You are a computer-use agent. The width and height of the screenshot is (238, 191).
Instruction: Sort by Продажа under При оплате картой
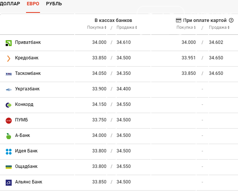point(219,27)
